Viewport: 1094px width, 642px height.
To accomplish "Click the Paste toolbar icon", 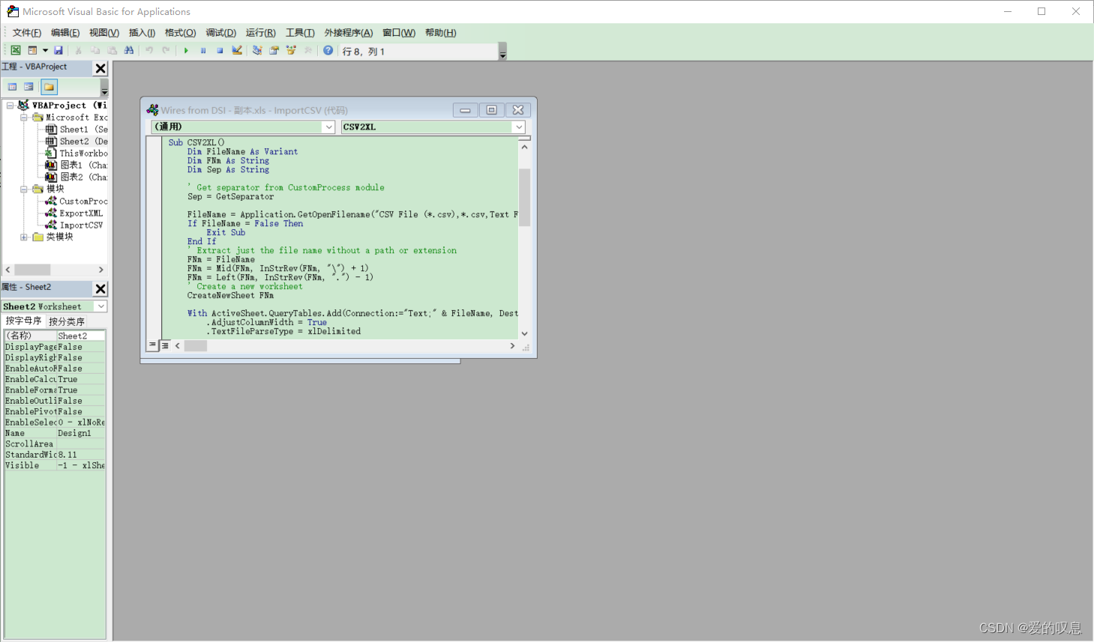I will click(x=112, y=50).
